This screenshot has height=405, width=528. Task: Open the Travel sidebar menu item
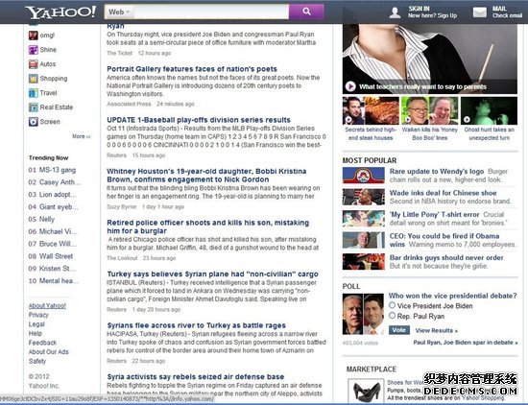49,93
